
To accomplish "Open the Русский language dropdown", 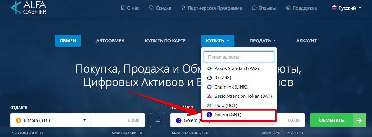I will click(346, 8).
